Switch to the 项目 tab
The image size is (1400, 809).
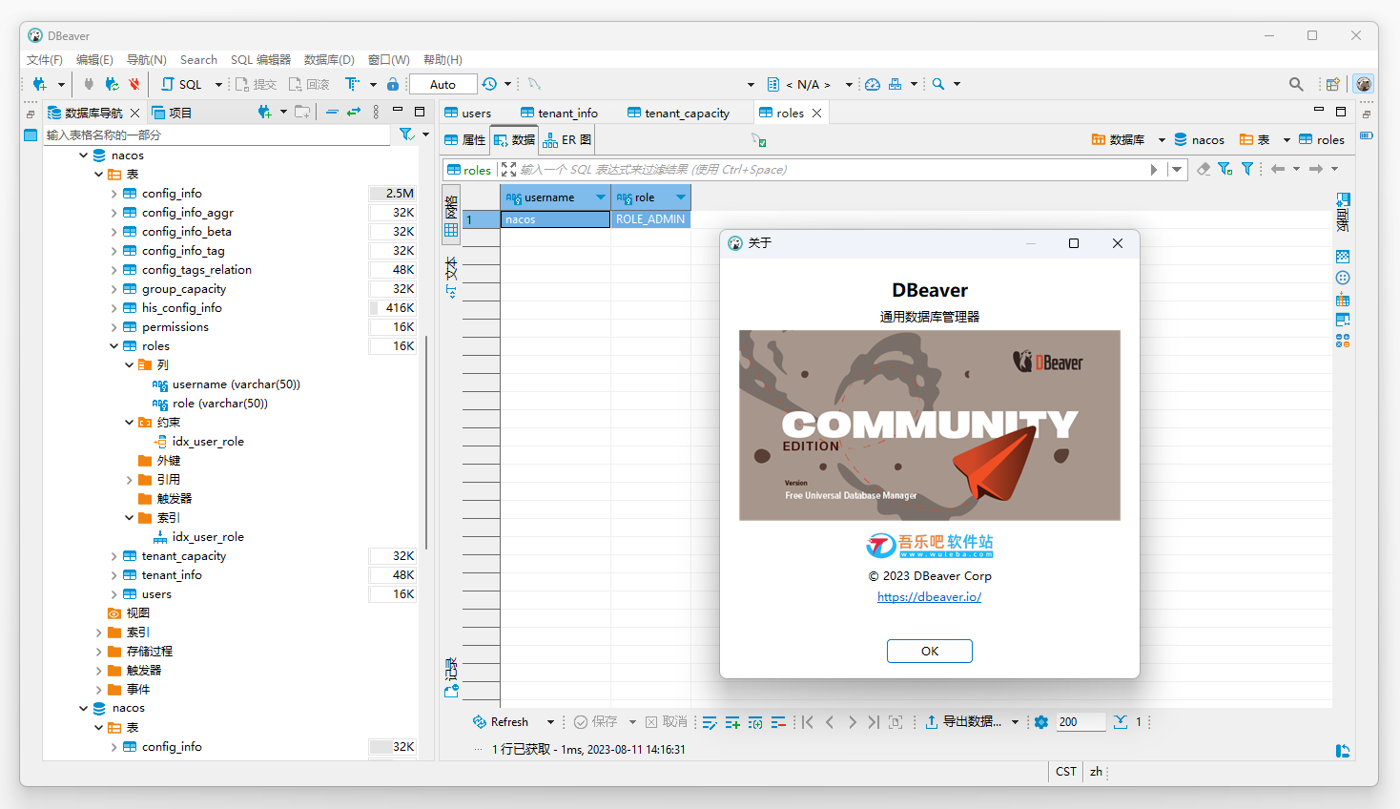click(x=173, y=113)
